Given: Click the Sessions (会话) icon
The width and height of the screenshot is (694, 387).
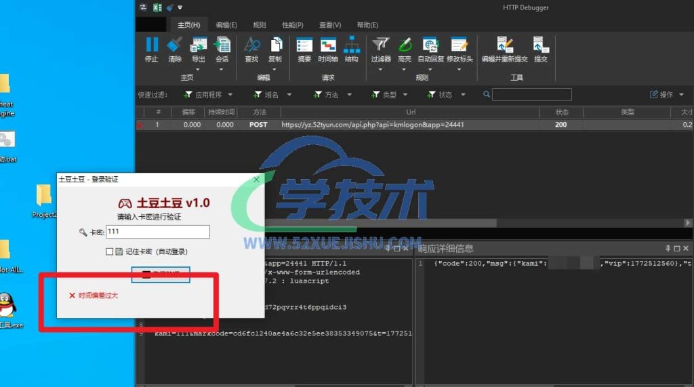Looking at the screenshot, I should 222,45.
